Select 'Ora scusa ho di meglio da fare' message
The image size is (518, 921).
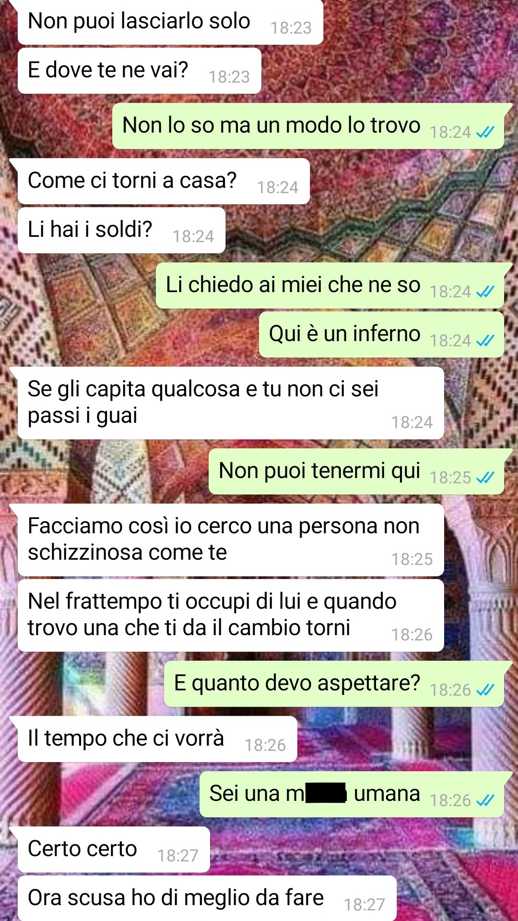coord(207,898)
